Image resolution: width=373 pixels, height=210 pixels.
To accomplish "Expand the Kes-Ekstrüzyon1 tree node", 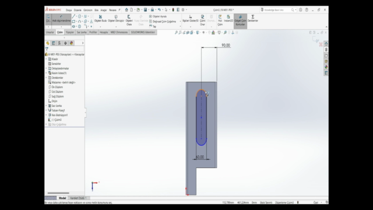I will click(47, 115).
